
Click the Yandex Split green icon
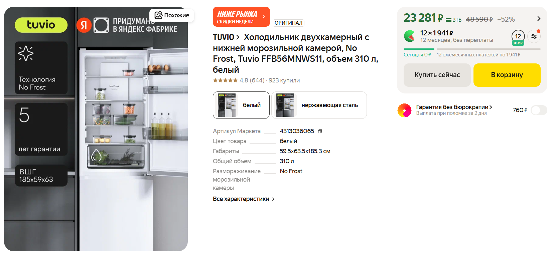[409, 36]
